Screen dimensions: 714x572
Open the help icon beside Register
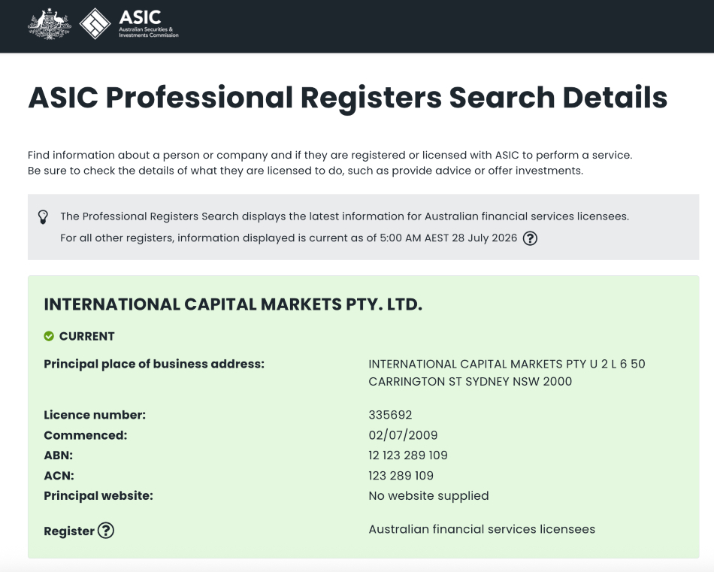(106, 531)
